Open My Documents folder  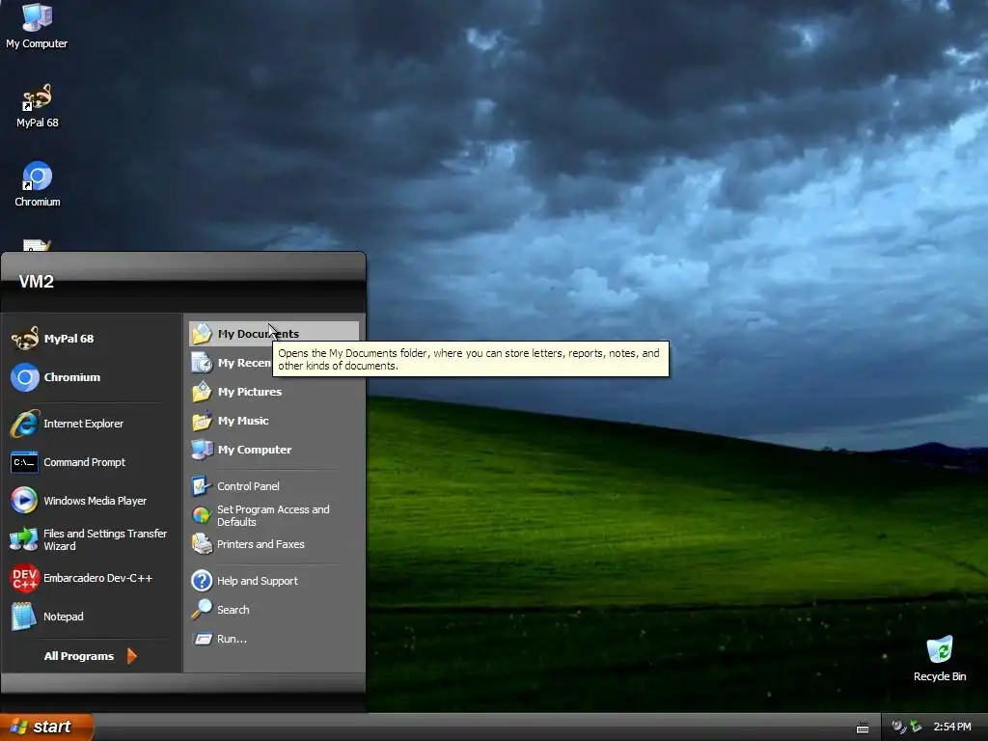(x=273, y=333)
